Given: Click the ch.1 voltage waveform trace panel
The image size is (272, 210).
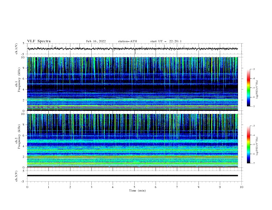Looking at the screenshot, I should pos(135,49).
